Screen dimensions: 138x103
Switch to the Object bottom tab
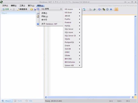coord(6,101)
